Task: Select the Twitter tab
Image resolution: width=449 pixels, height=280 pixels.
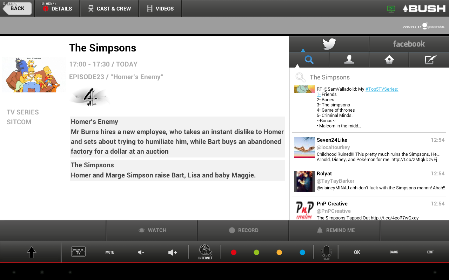Action: coord(329,44)
